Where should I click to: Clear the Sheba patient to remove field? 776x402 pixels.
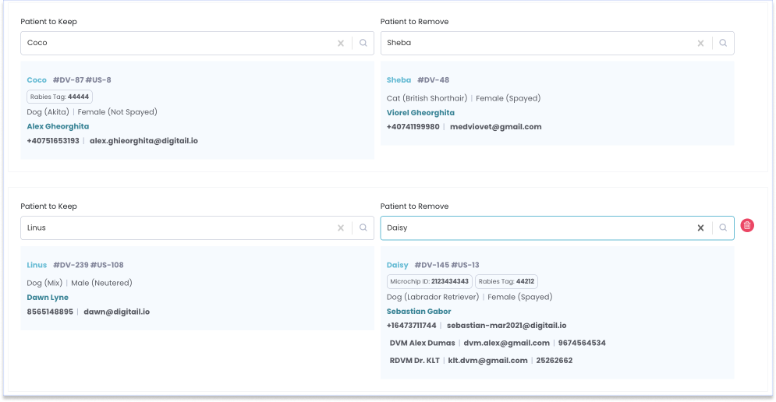point(700,43)
